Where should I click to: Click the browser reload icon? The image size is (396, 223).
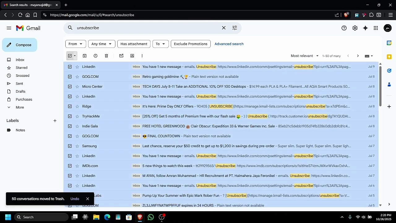pos(20,15)
